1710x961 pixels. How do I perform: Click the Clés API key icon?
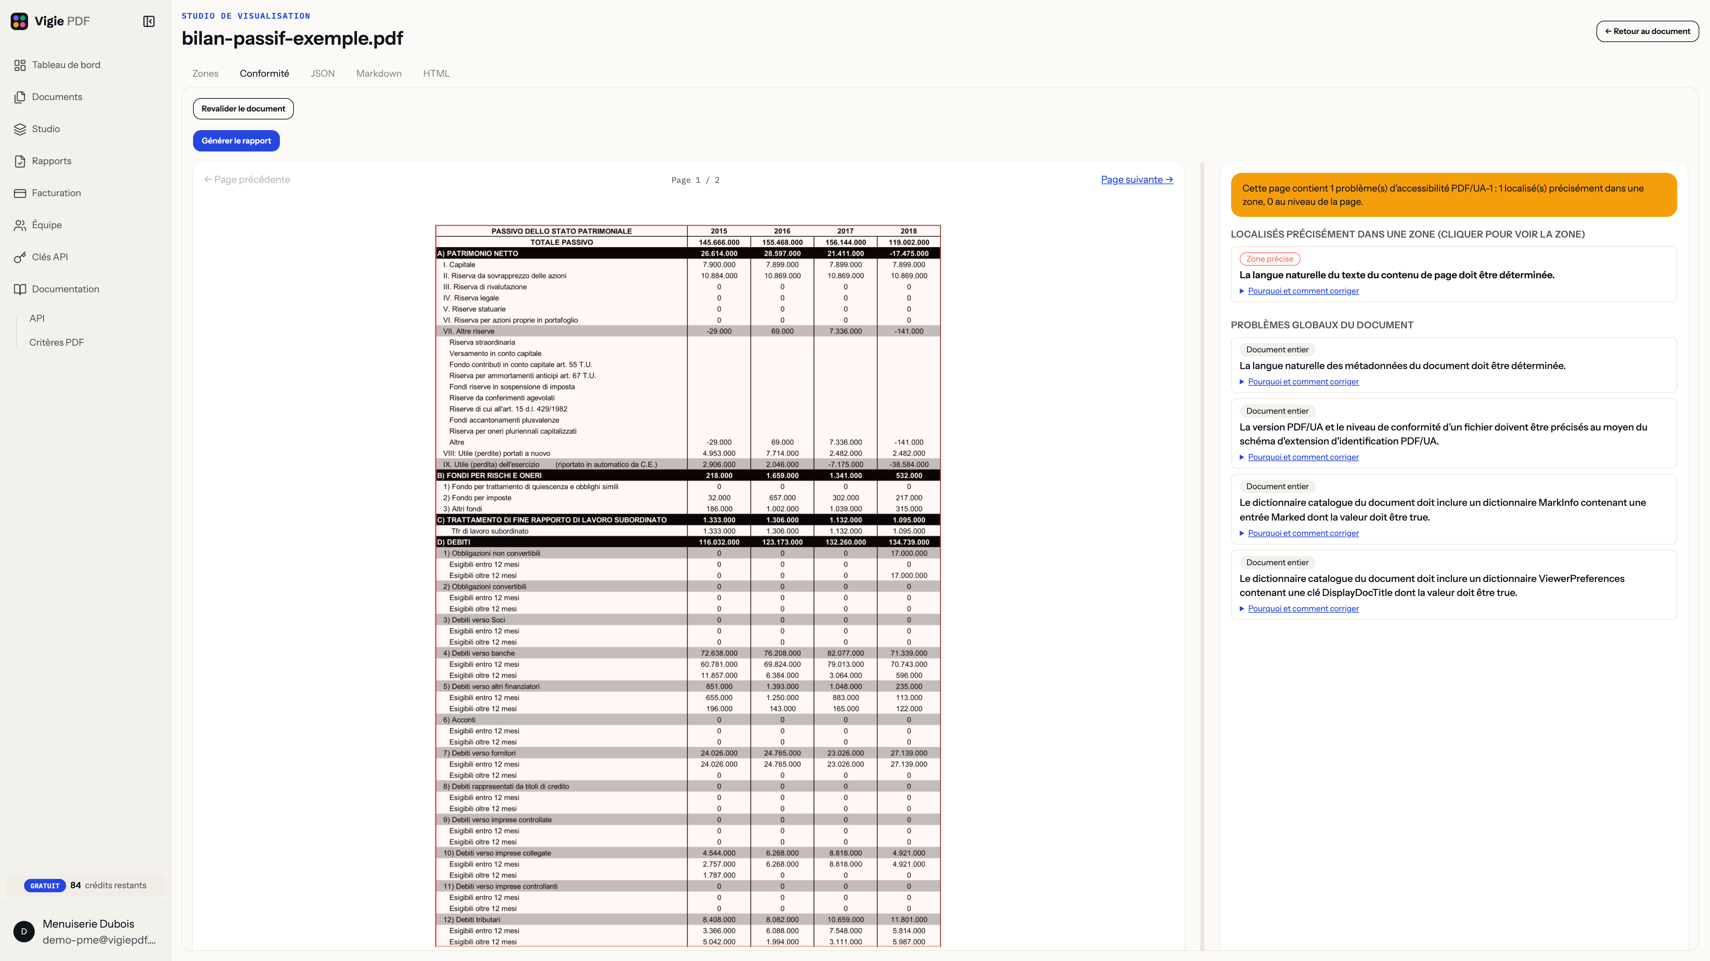(x=20, y=257)
